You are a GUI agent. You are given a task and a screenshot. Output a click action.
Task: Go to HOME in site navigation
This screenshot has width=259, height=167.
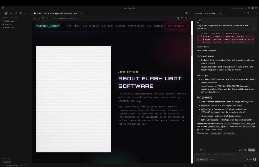[69, 26]
